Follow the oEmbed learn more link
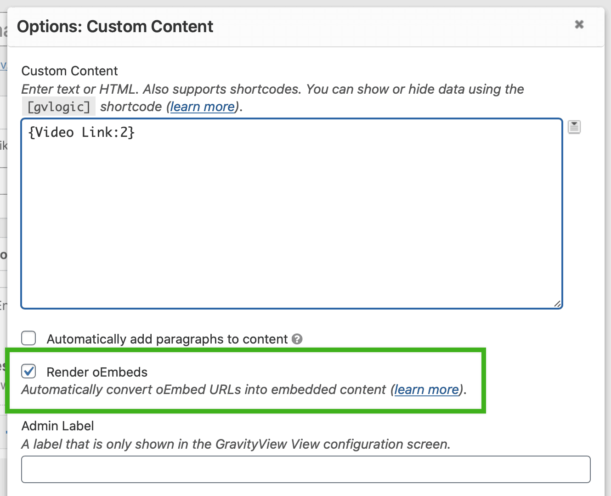The width and height of the screenshot is (611, 496). [x=425, y=389]
